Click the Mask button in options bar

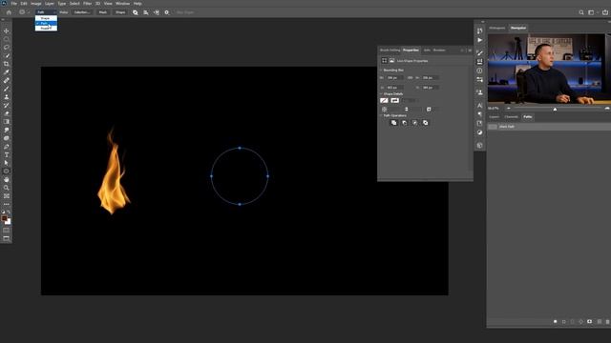pos(103,12)
